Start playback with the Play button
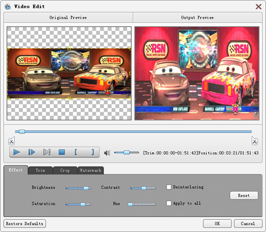The width and height of the screenshot is (266, 232). (x=16, y=152)
